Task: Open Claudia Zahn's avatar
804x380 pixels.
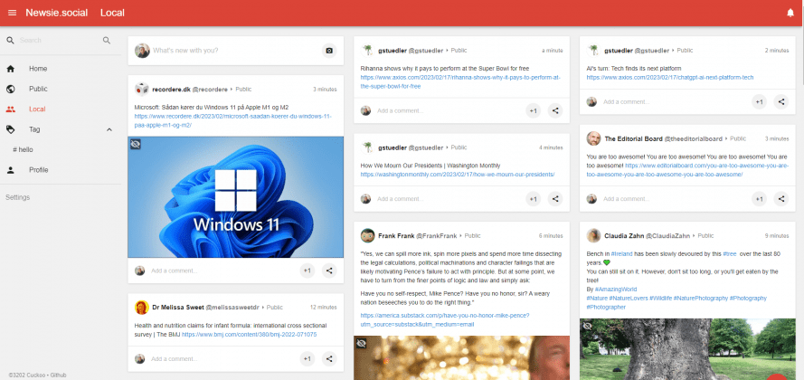Action: [x=594, y=236]
